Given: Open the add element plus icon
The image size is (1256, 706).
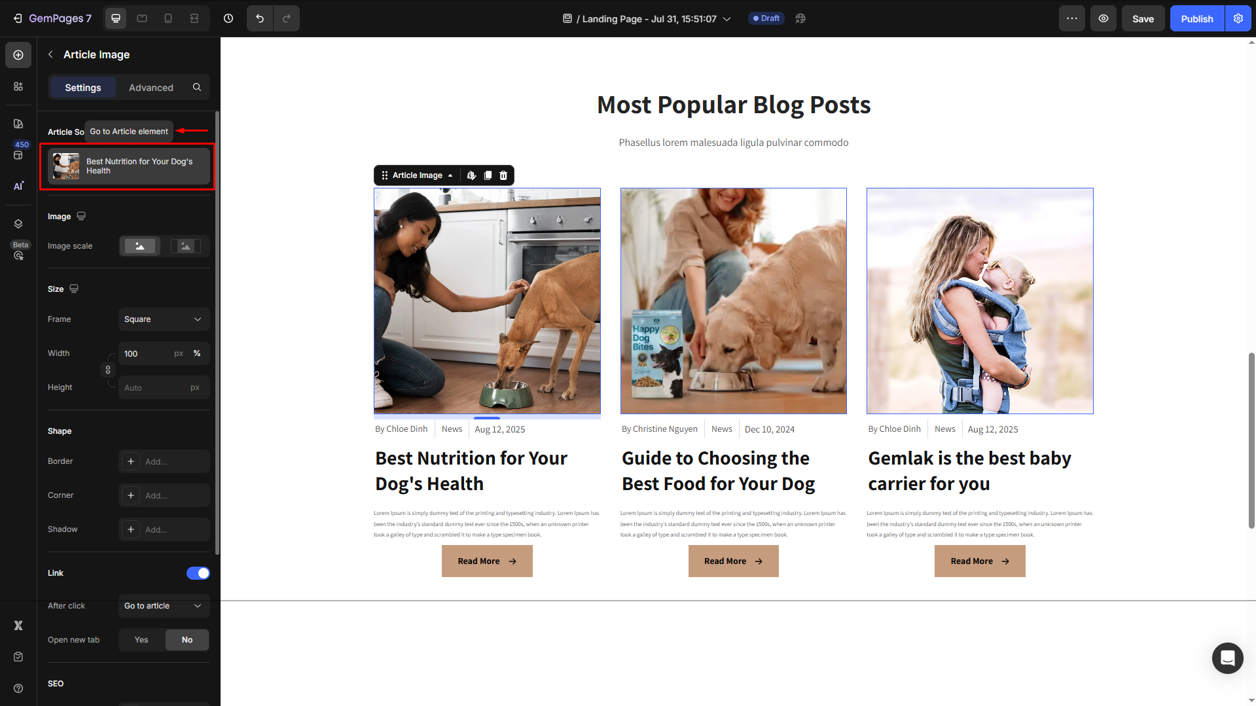Looking at the screenshot, I should 18,55.
